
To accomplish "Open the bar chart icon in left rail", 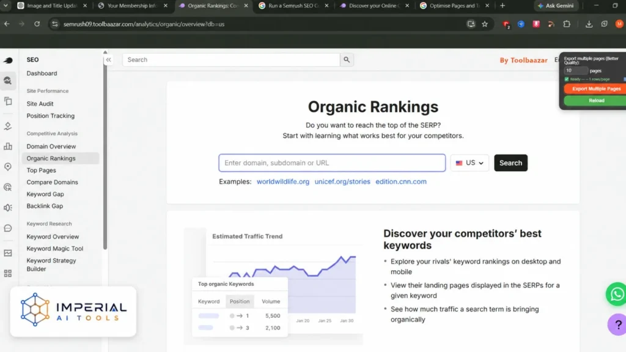I will point(8,146).
